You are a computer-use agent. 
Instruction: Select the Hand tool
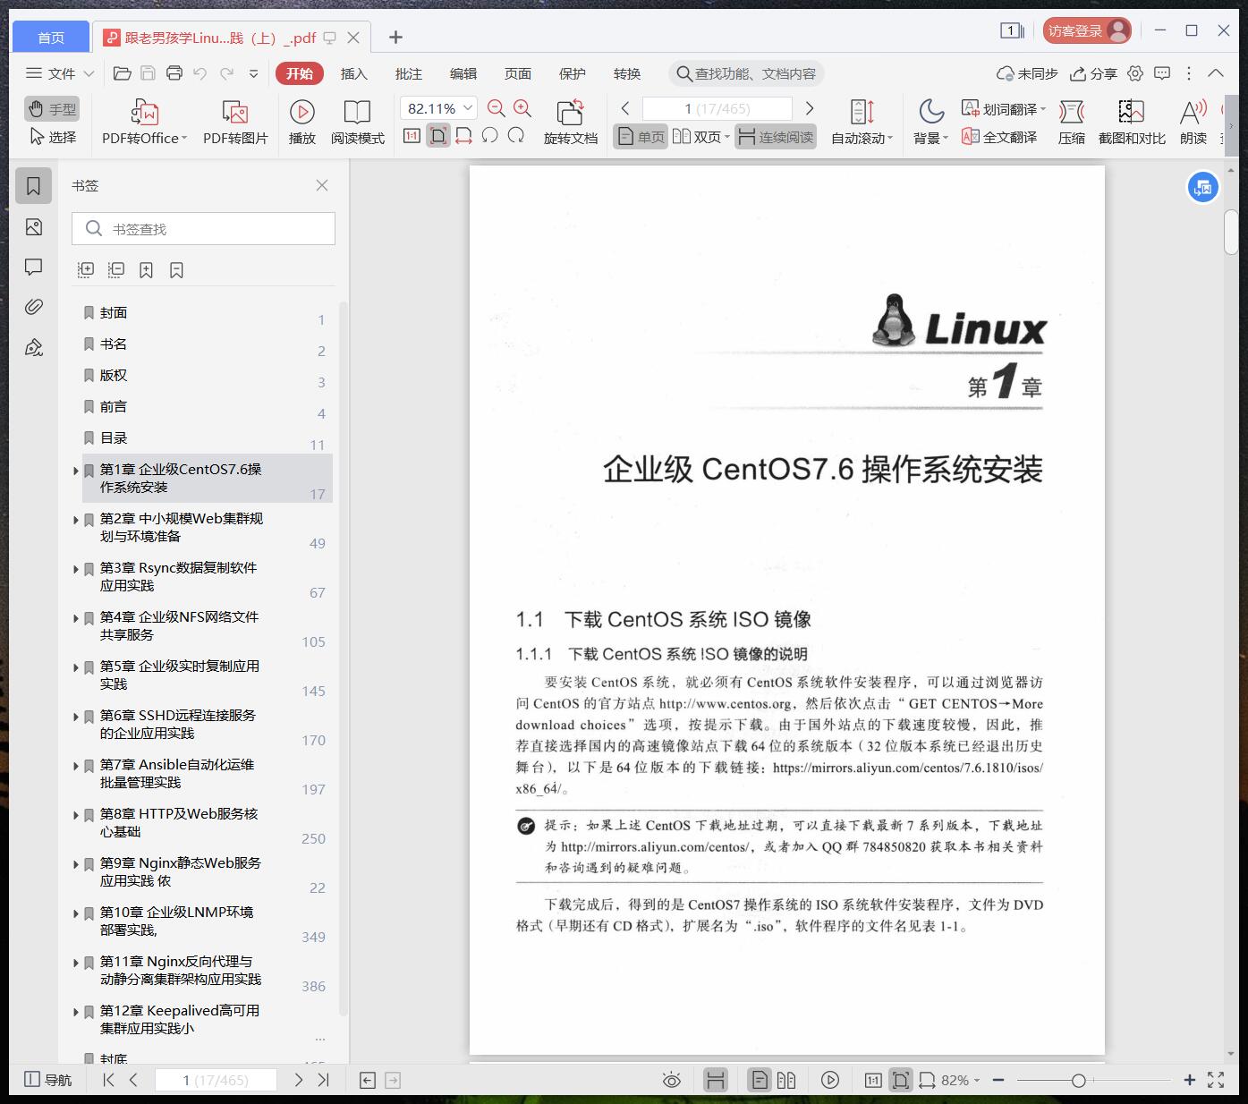click(52, 109)
